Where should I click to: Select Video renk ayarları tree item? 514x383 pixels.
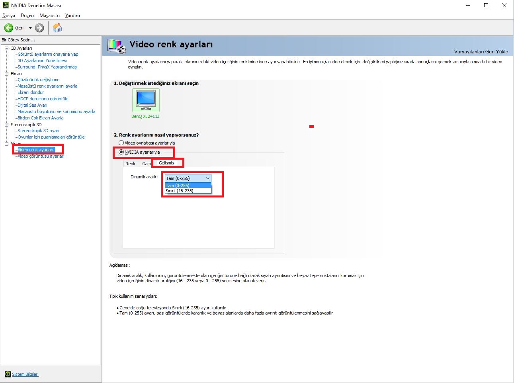[35, 150]
